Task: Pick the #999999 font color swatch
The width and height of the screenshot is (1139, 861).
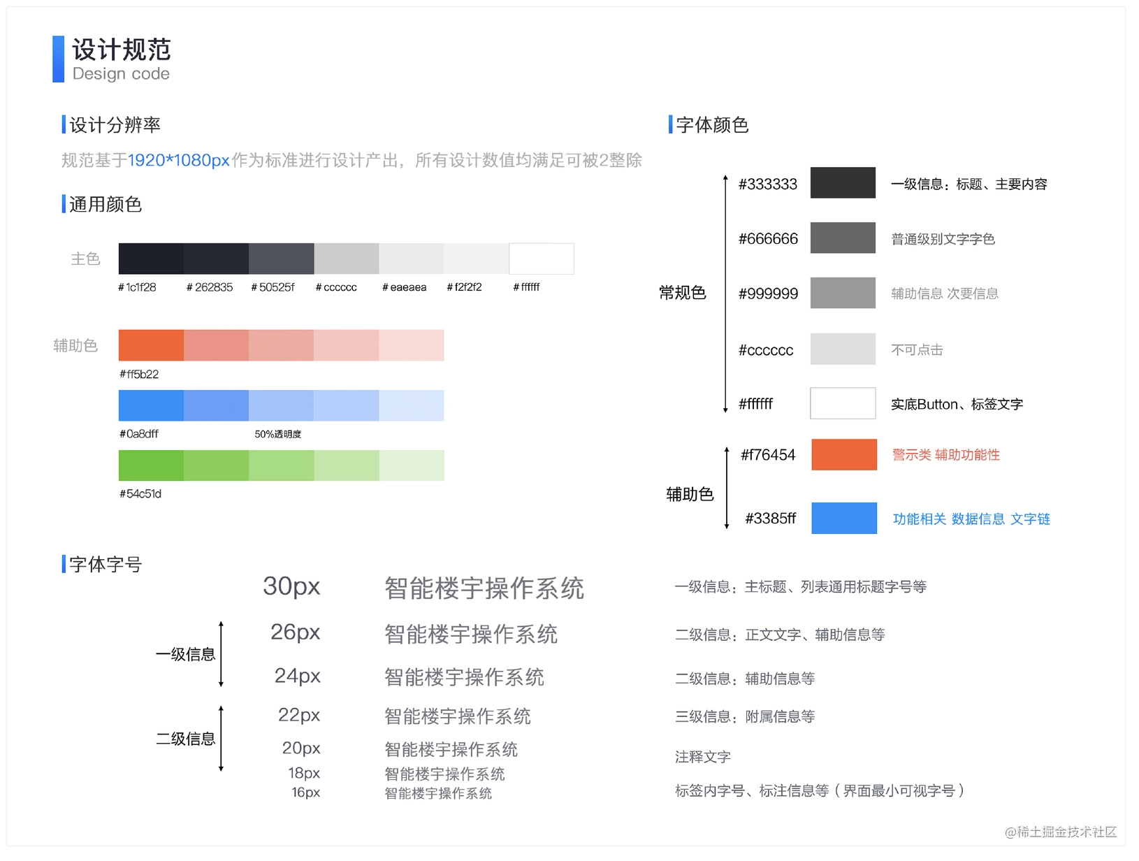Action: point(843,293)
